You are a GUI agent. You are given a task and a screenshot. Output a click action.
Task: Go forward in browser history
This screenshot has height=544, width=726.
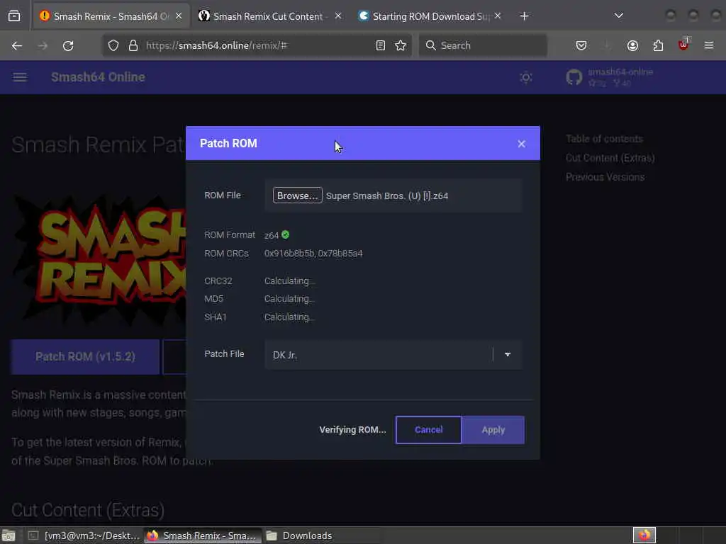click(x=43, y=46)
